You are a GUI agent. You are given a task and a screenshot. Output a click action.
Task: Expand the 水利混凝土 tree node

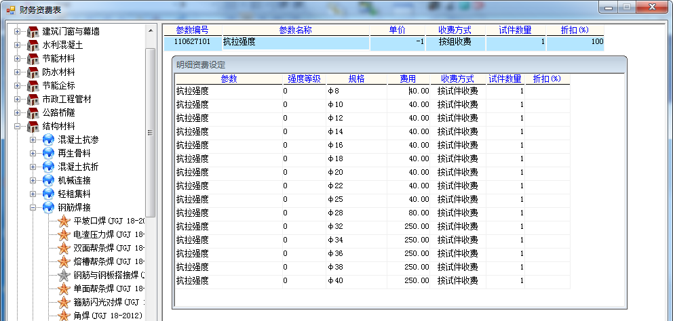[x=18, y=45]
